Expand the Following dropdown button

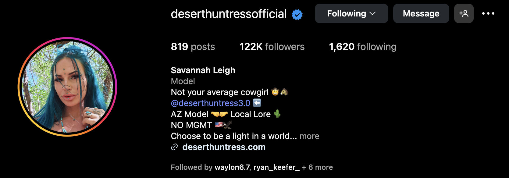coord(351,13)
